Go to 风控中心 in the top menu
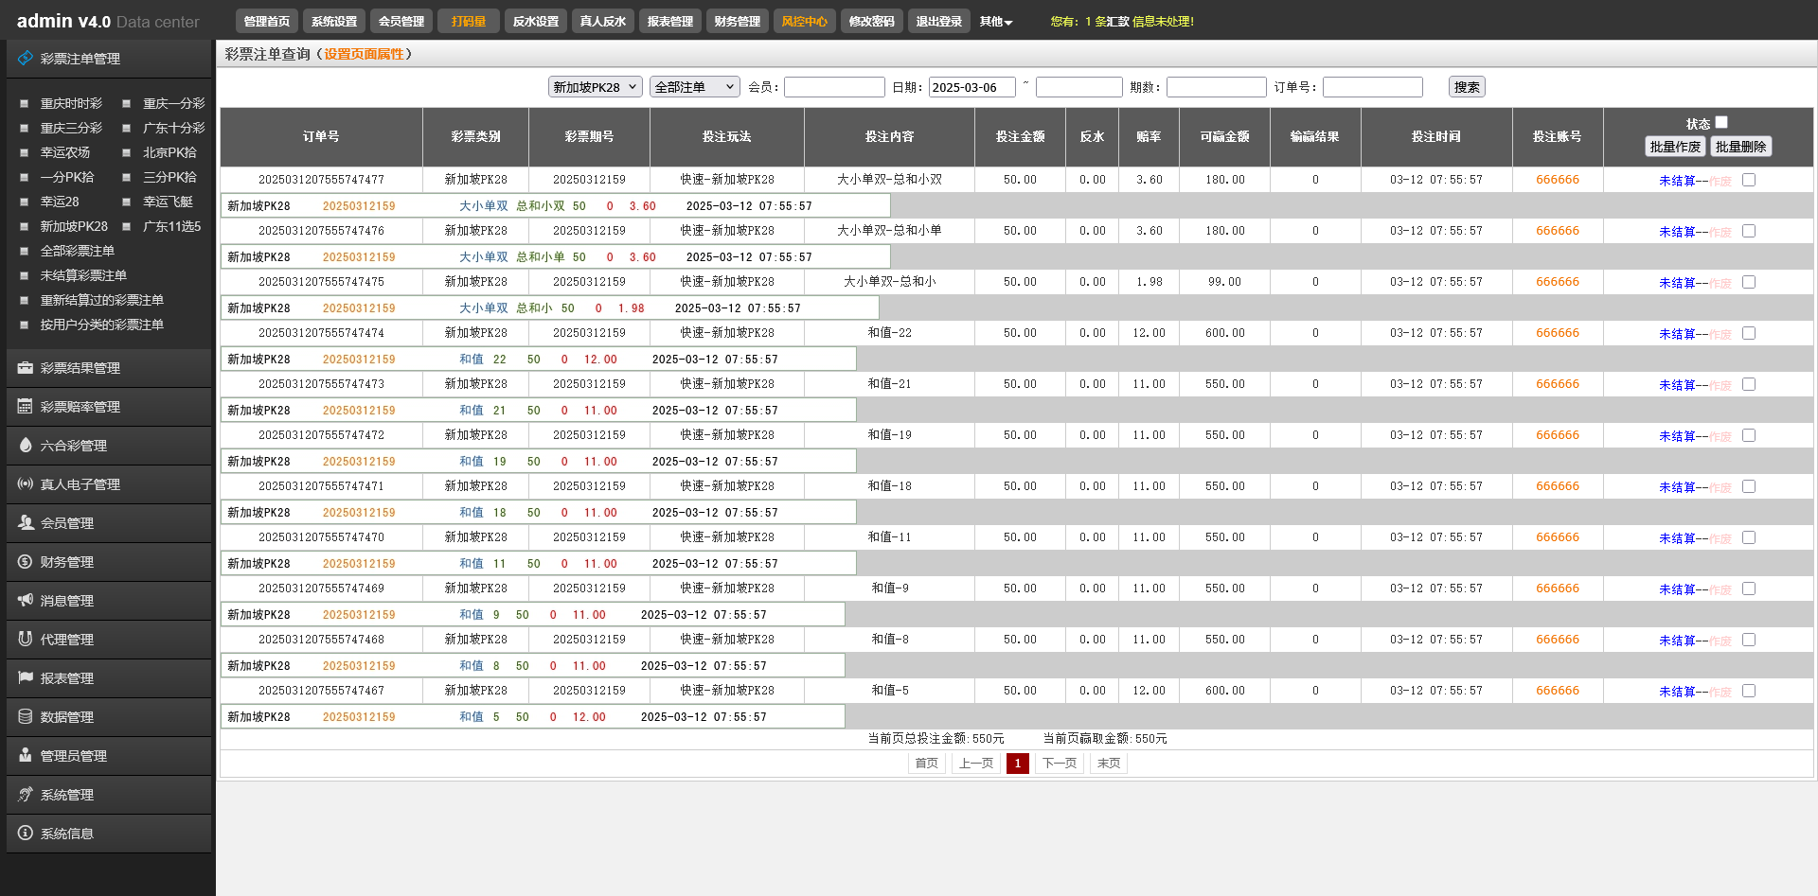This screenshot has width=1818, height=896. 804,22
